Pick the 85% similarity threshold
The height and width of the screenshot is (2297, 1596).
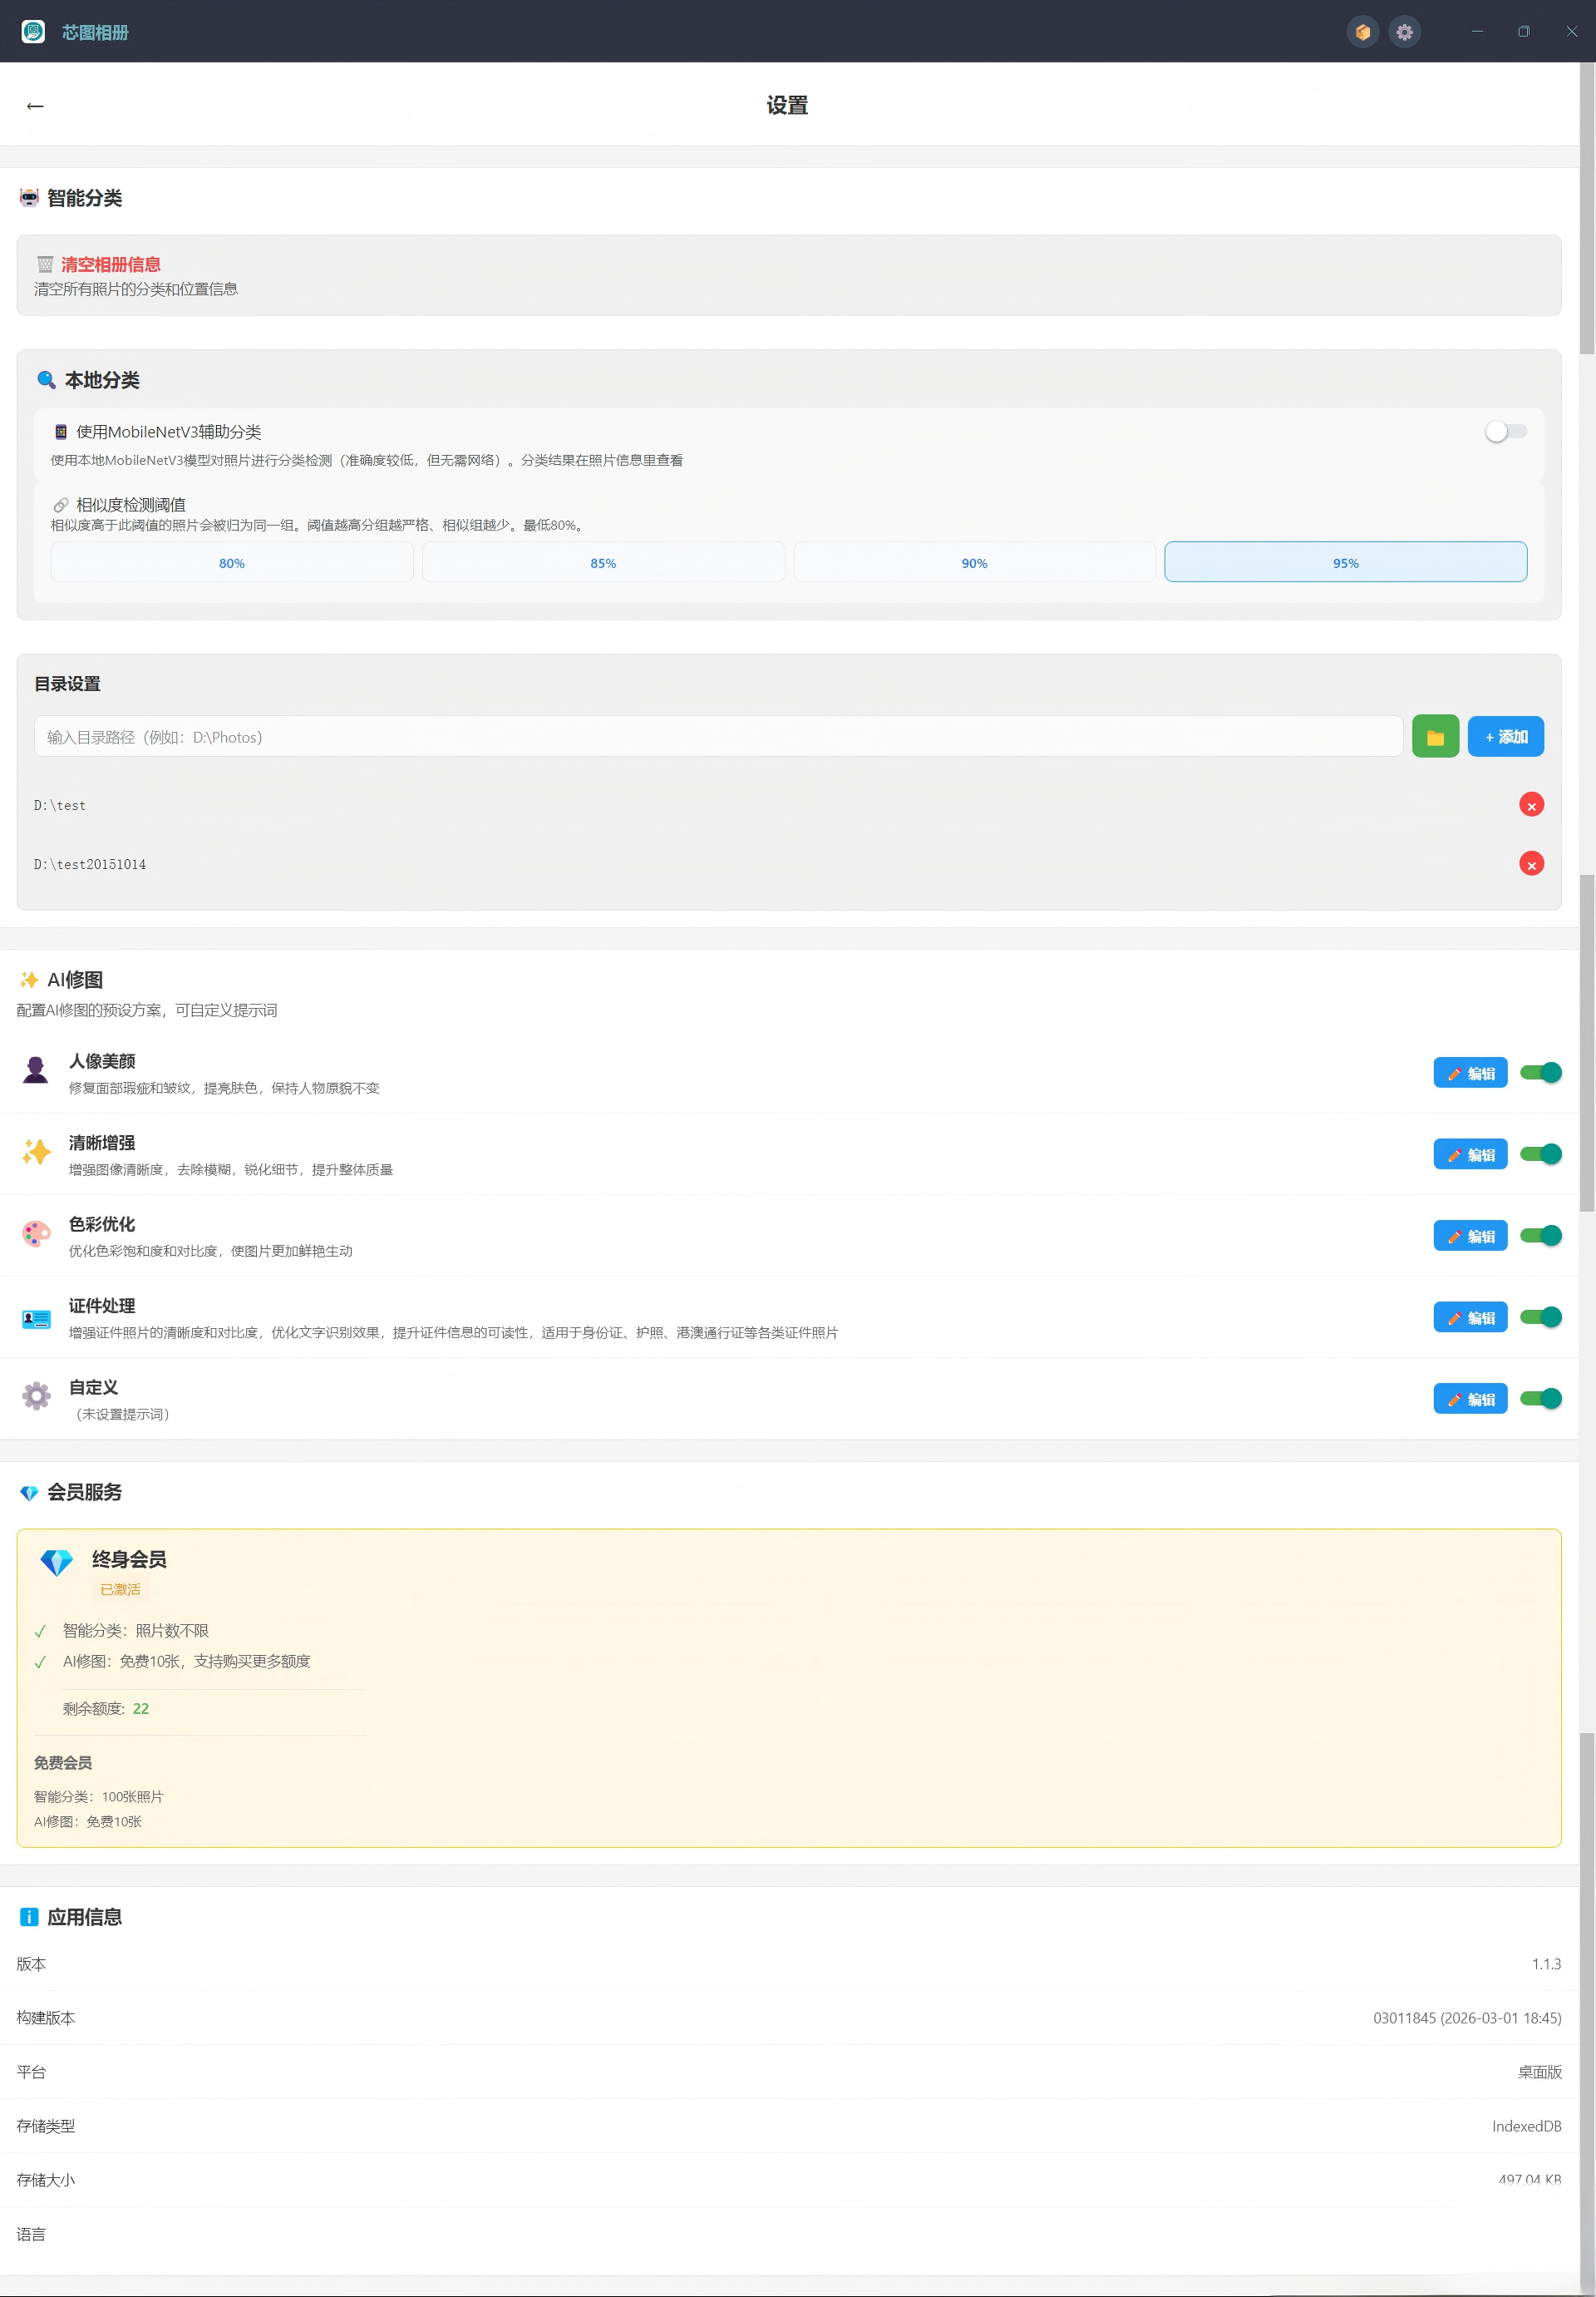coord(603,562)
